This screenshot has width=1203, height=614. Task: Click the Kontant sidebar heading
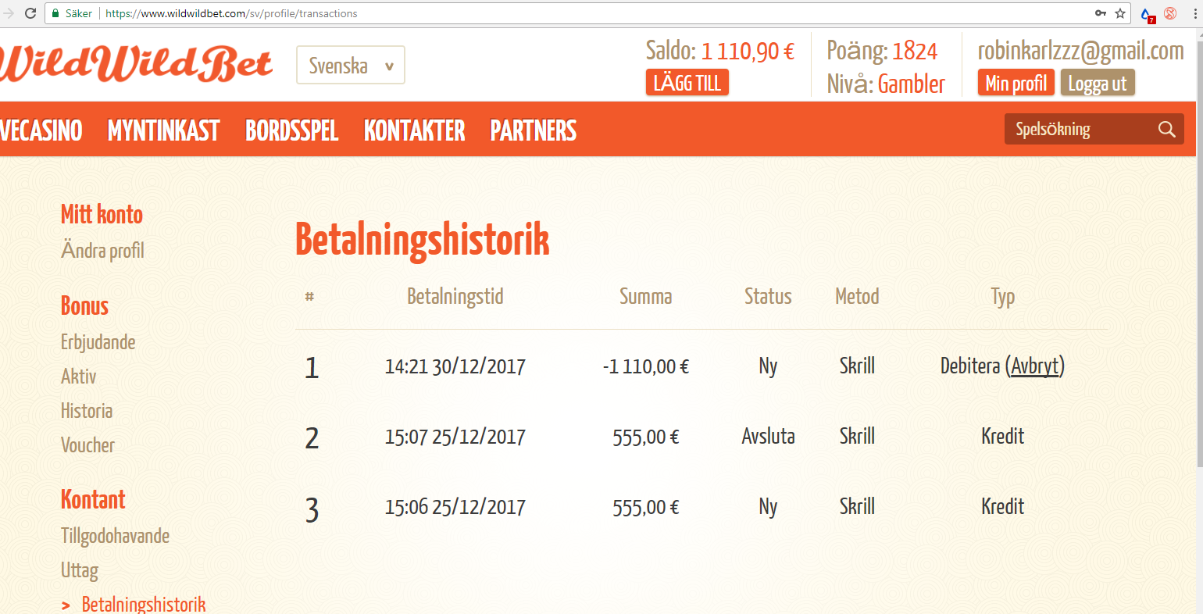93,499
